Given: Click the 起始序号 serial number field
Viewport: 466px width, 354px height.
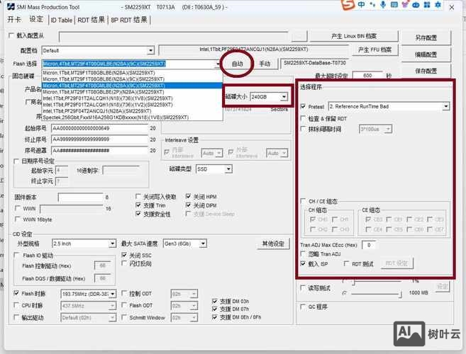Looking at the screenshot, I should pyautogui.click(x=98, y=128).
